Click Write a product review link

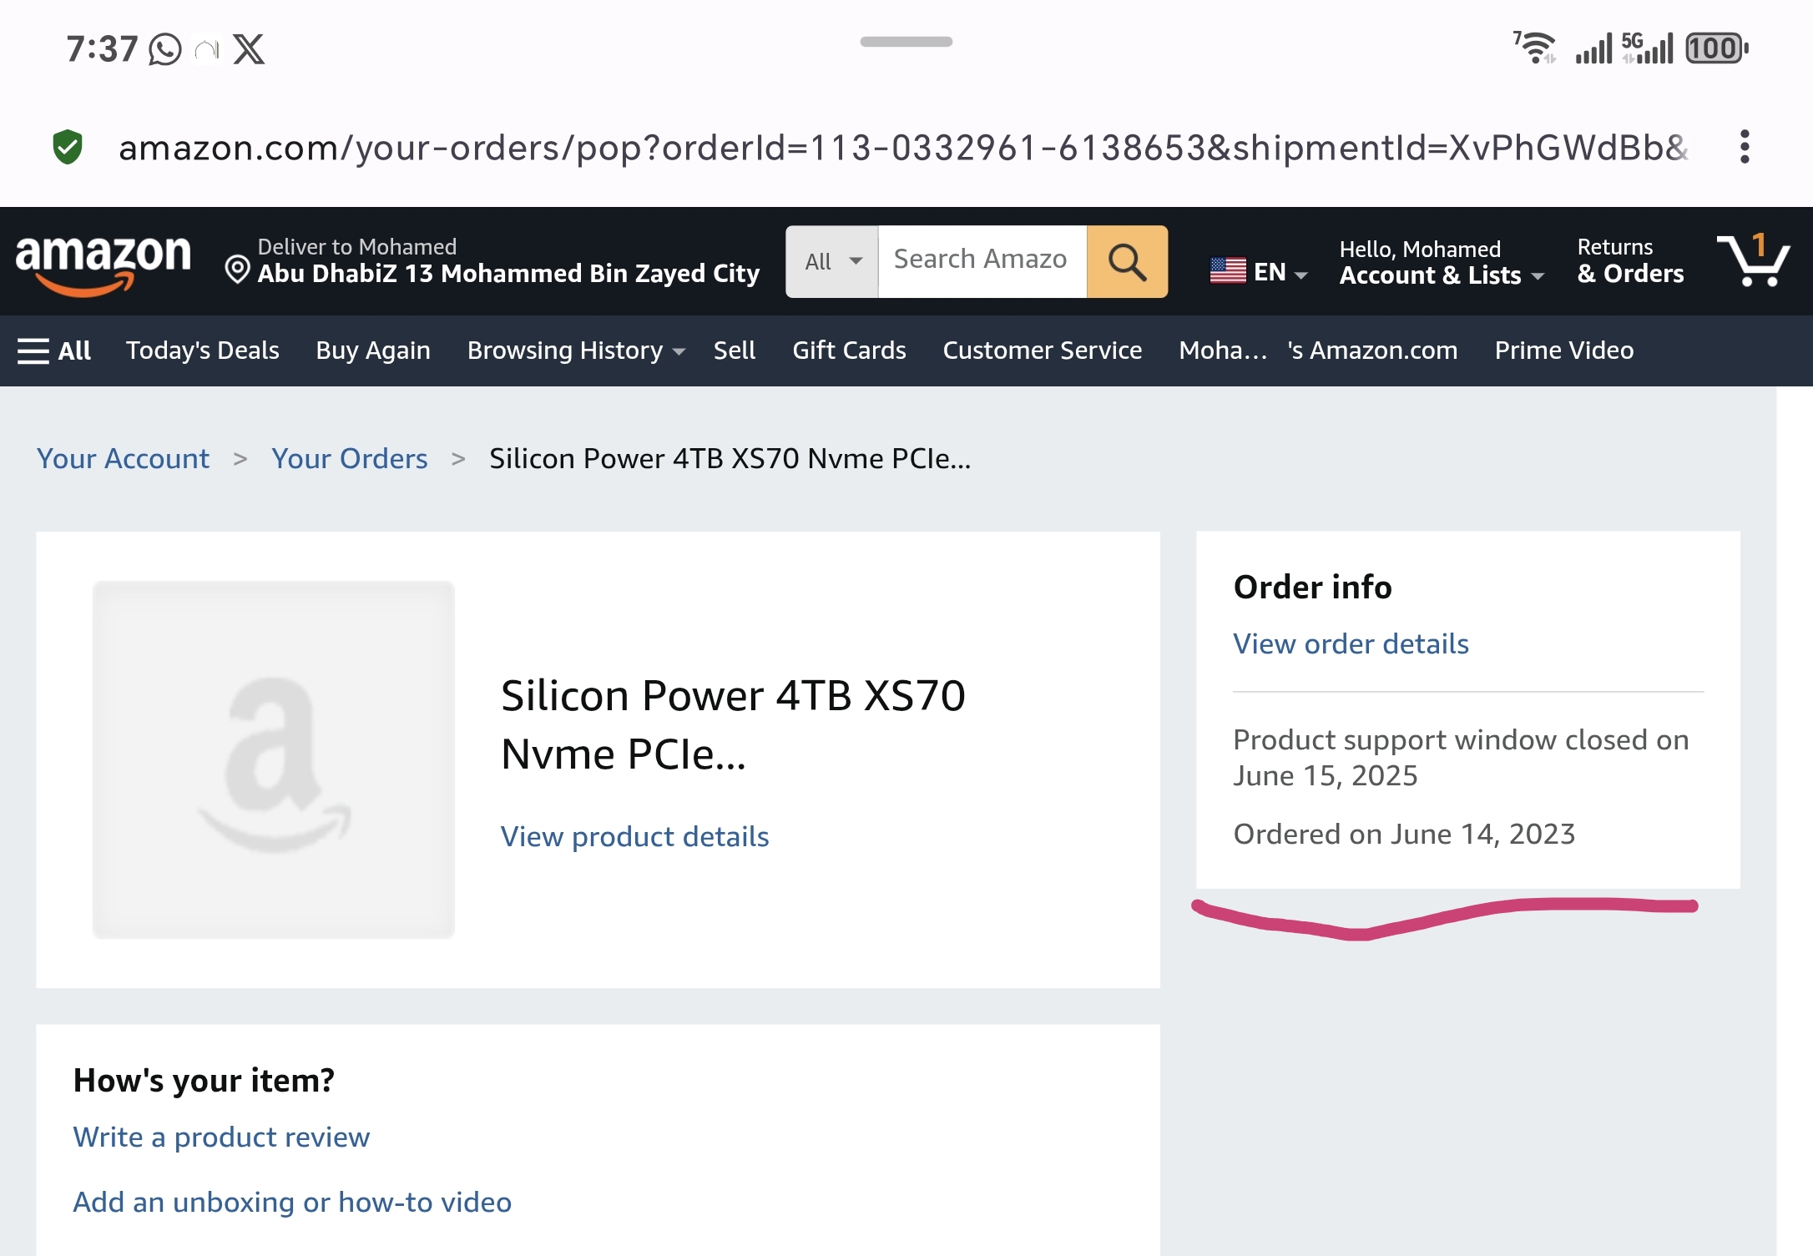point(221,1137)
